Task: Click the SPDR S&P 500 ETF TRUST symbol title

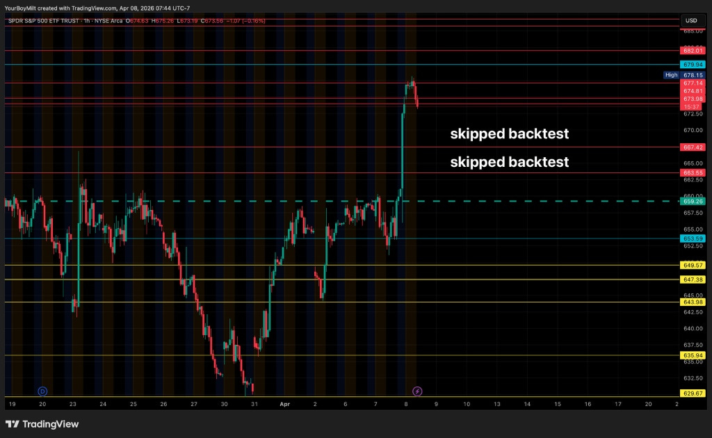Action: pyautogui.click(x=44, y=21)
